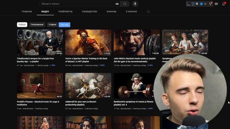Open bottom-row thumbnail of woman with headphones
The height and width of the screenshot is (129, 230).
(x=88, y=123)
